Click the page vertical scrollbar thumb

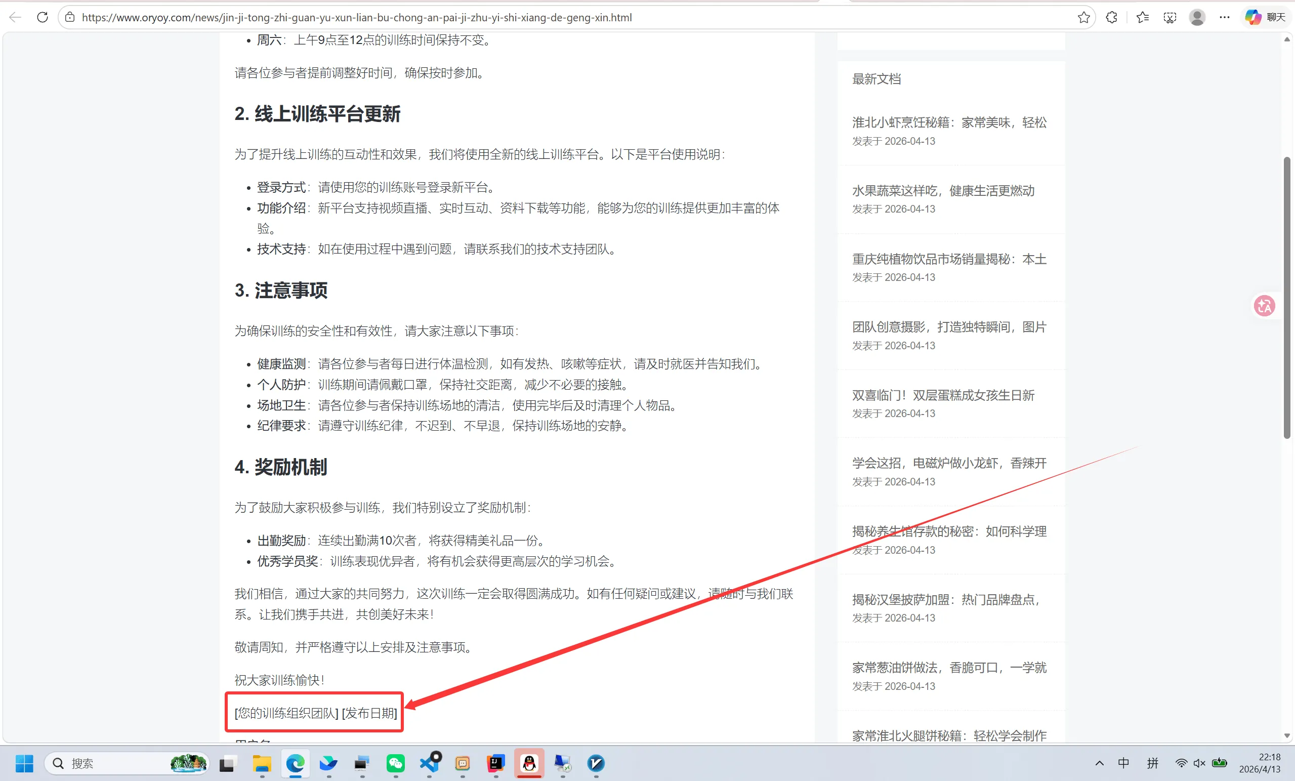(x=1286, y=297)
